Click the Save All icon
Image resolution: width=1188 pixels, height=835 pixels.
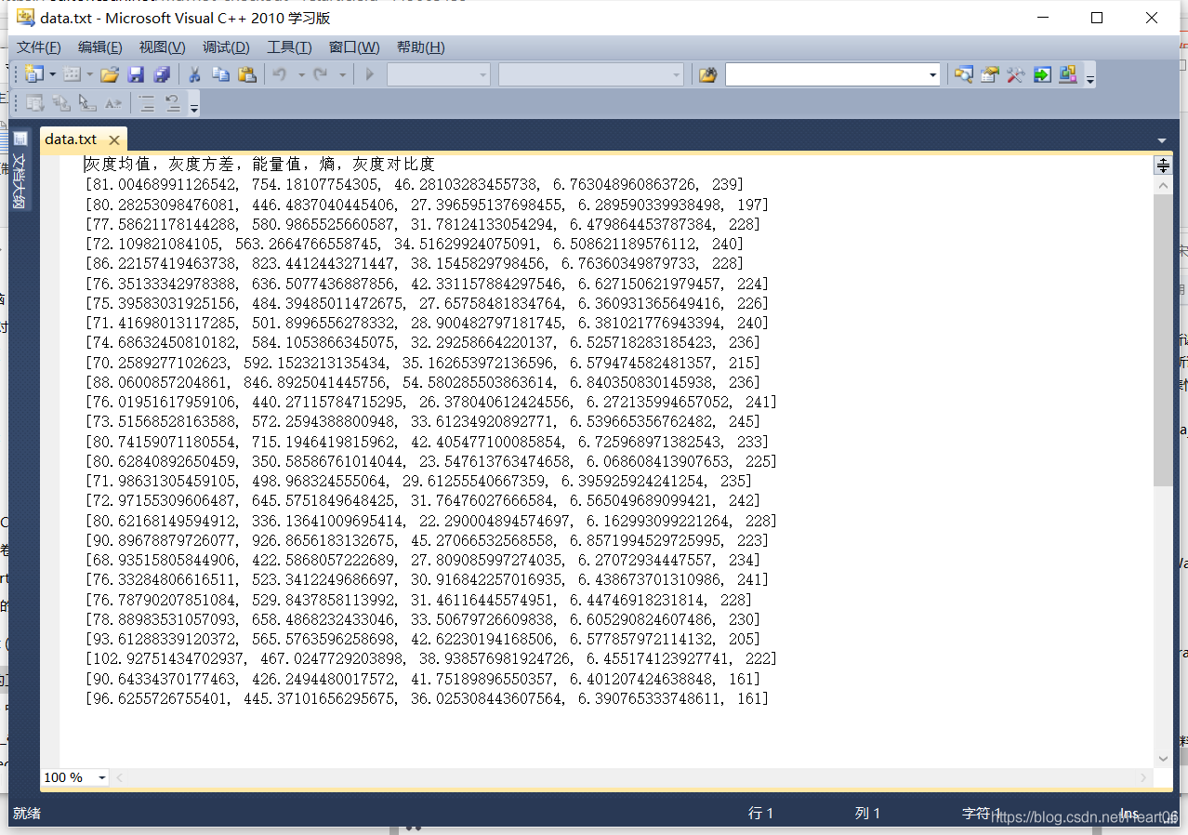click(x=162, y=74)
